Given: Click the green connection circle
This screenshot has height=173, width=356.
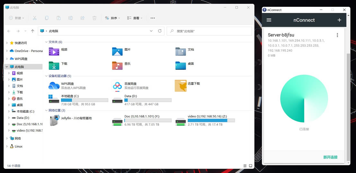Looking at the screenshot, I should click(x=304, y=99).
